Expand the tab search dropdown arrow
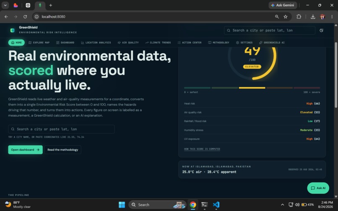 point(5,5)
